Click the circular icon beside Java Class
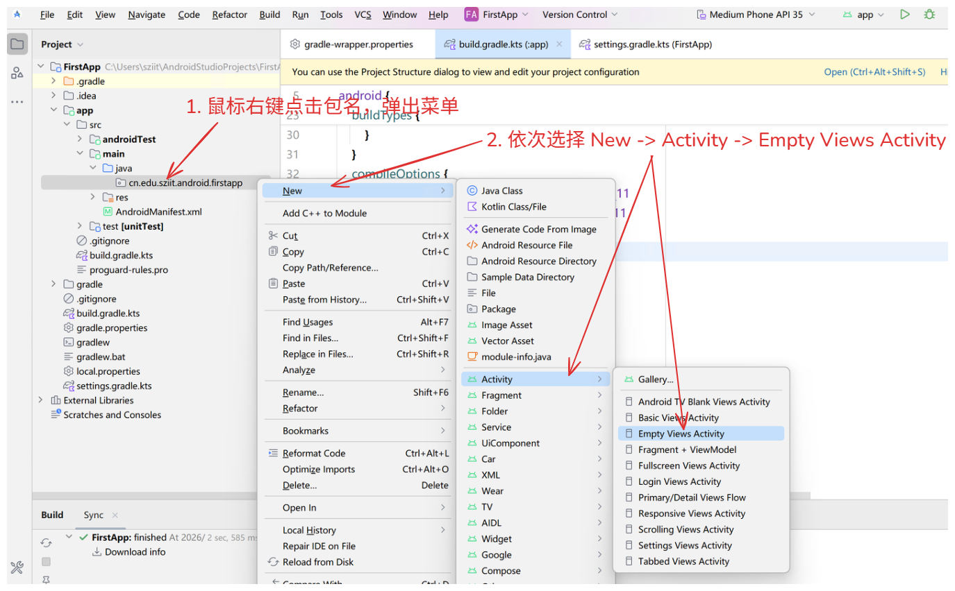This screenshot has height=591, width=955. point(472,191)
